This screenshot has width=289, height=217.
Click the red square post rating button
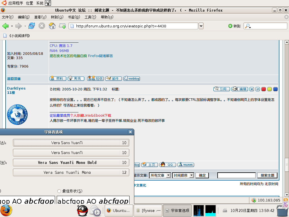(264, 89)
